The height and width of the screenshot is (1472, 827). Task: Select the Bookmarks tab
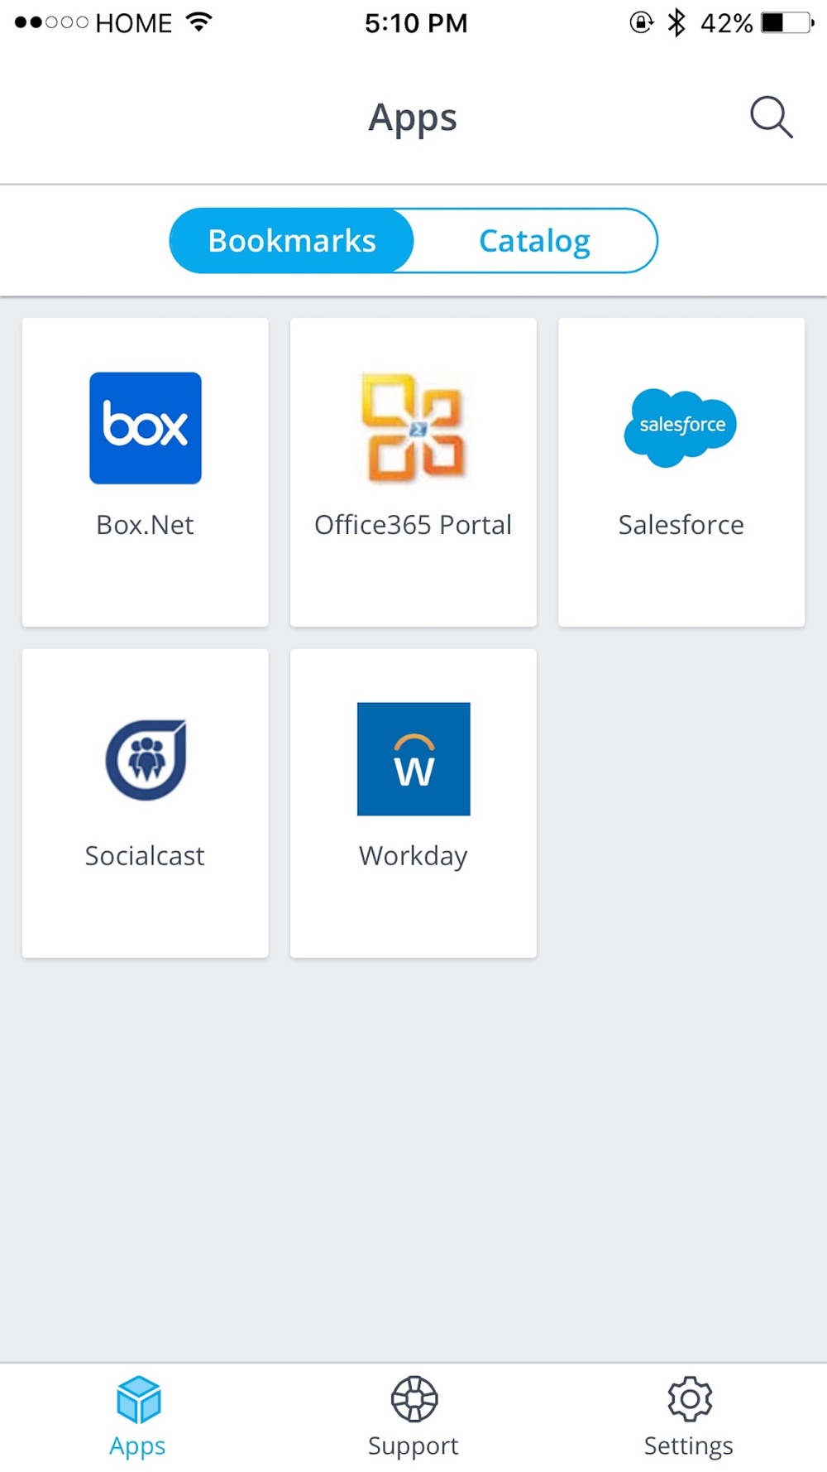coord(291,241)
